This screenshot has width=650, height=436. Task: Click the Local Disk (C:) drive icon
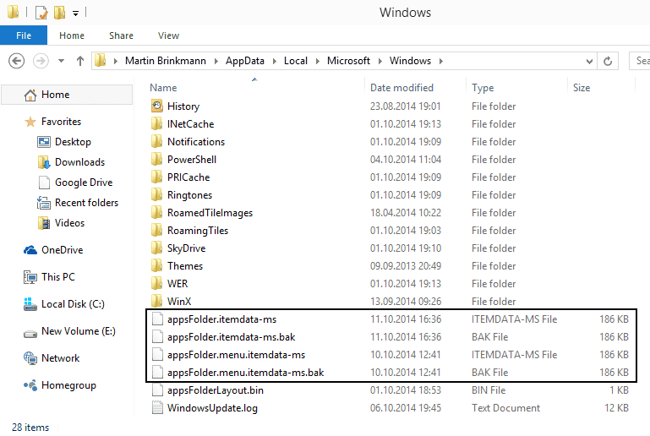pyautogui.click(x=30, y=305)
